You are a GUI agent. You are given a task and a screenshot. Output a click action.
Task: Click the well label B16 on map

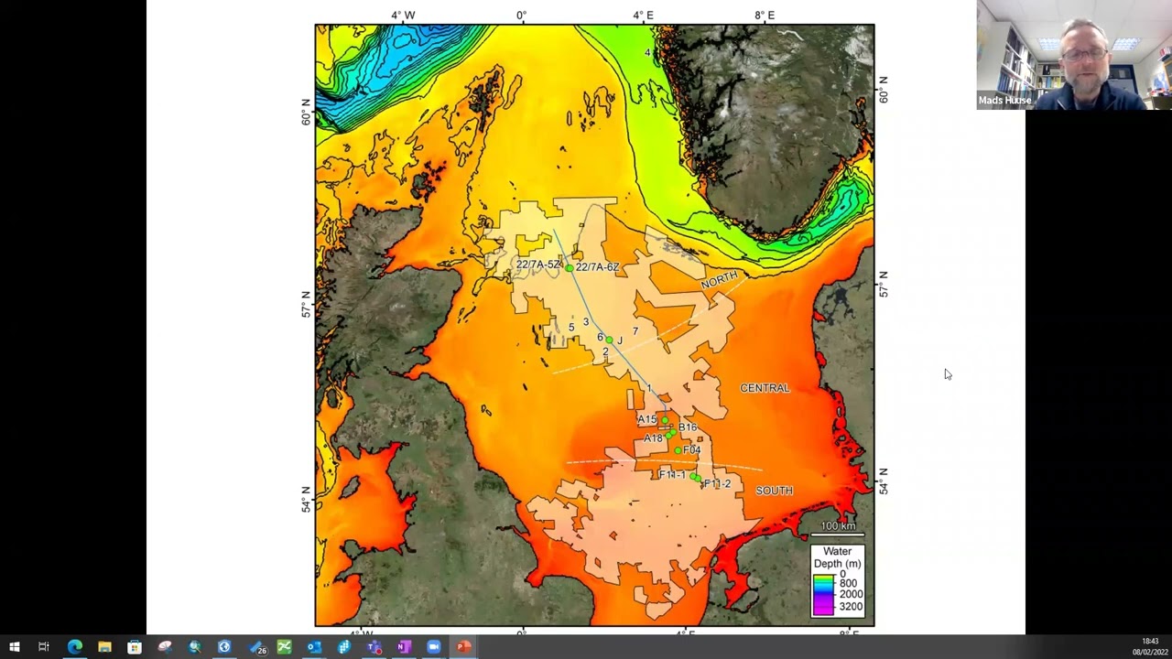coord(688,427)
